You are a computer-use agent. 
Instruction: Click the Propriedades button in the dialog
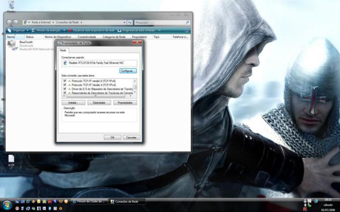pos(125,102)
